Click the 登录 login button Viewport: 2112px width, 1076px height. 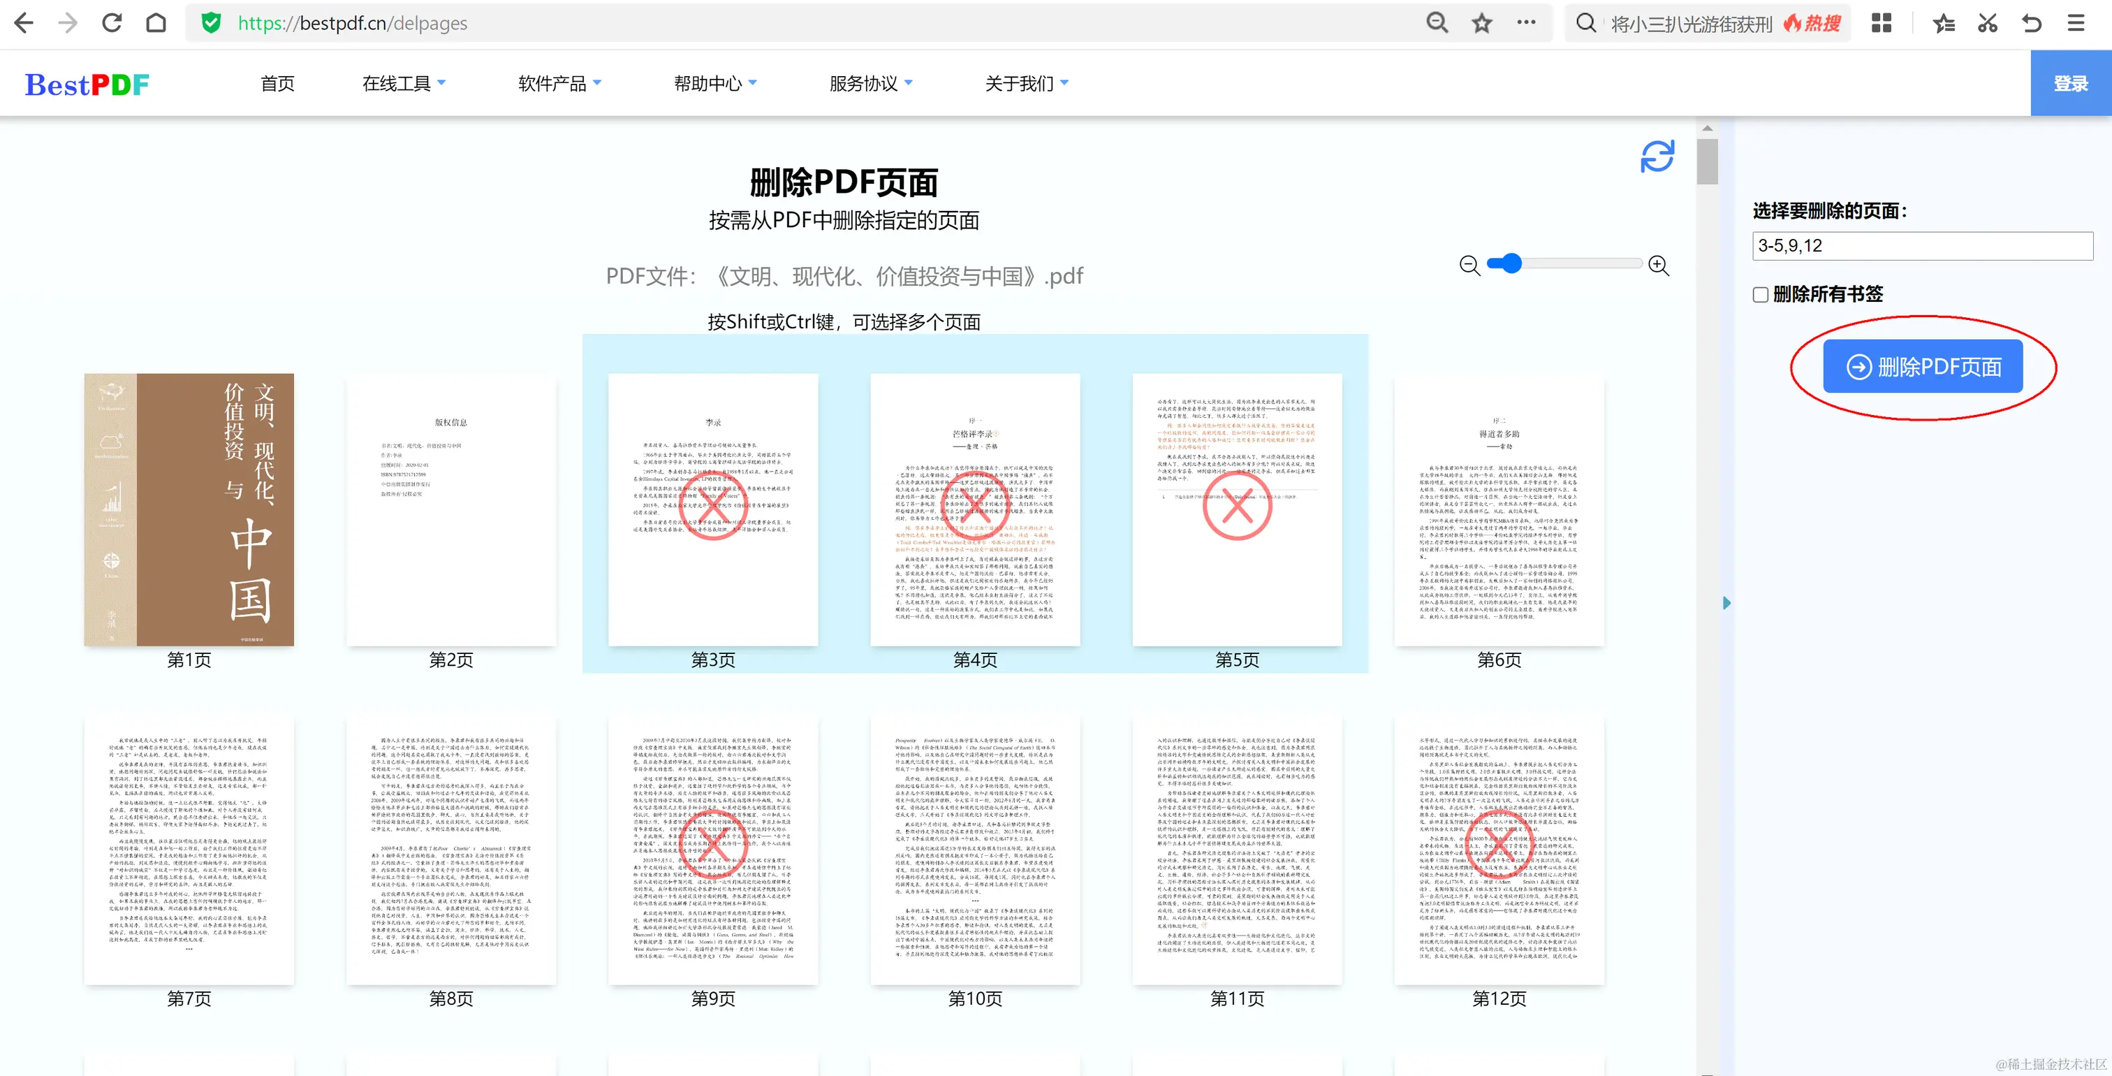click(2070, 84)
